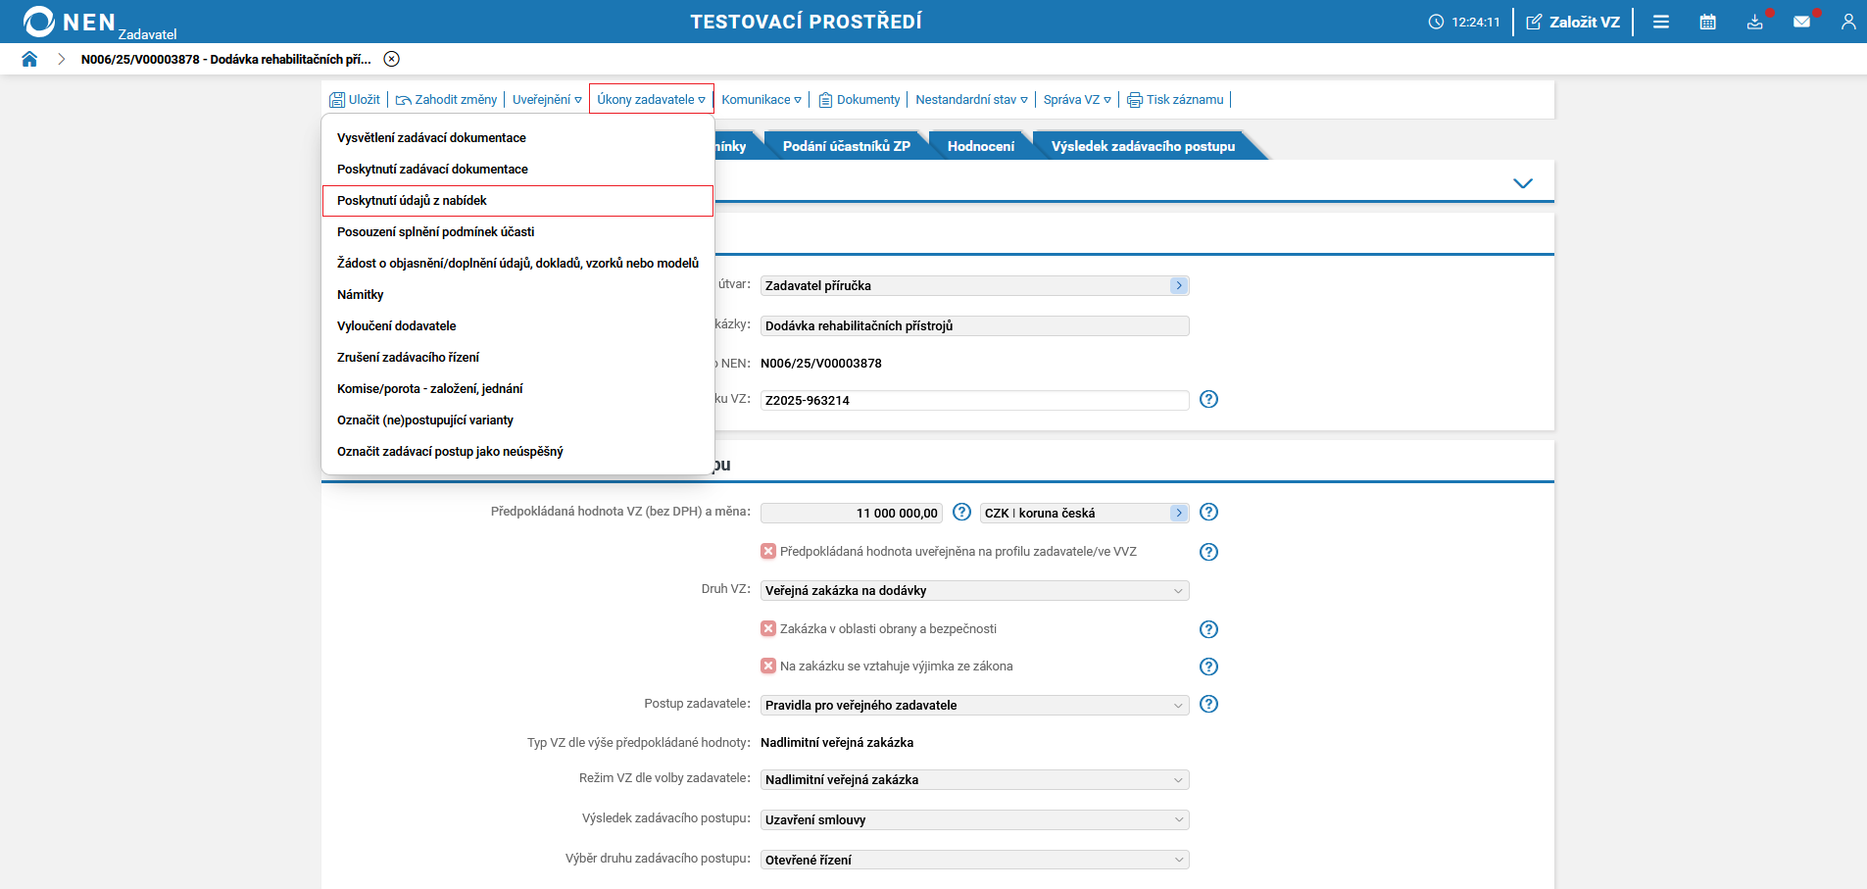Close the N006/25/V00003878 breadcrumb tab

[x=392, y=59]
